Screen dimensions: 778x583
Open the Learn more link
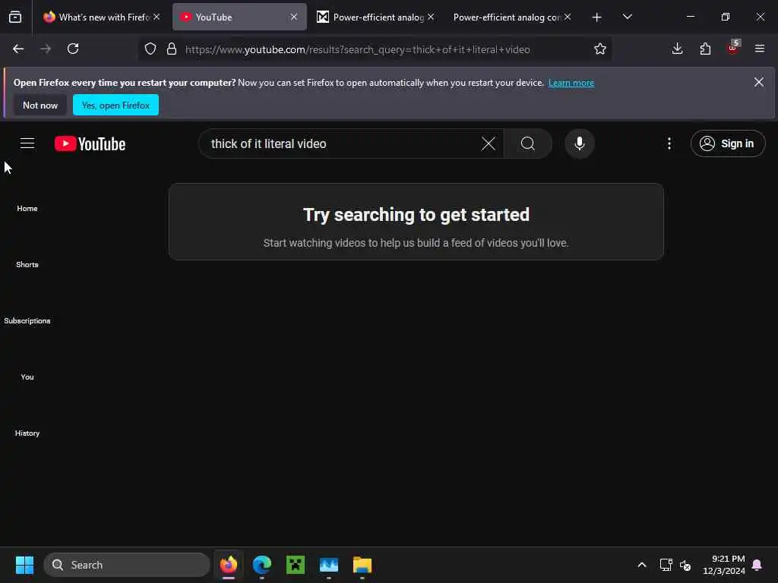tap(571, 83)
